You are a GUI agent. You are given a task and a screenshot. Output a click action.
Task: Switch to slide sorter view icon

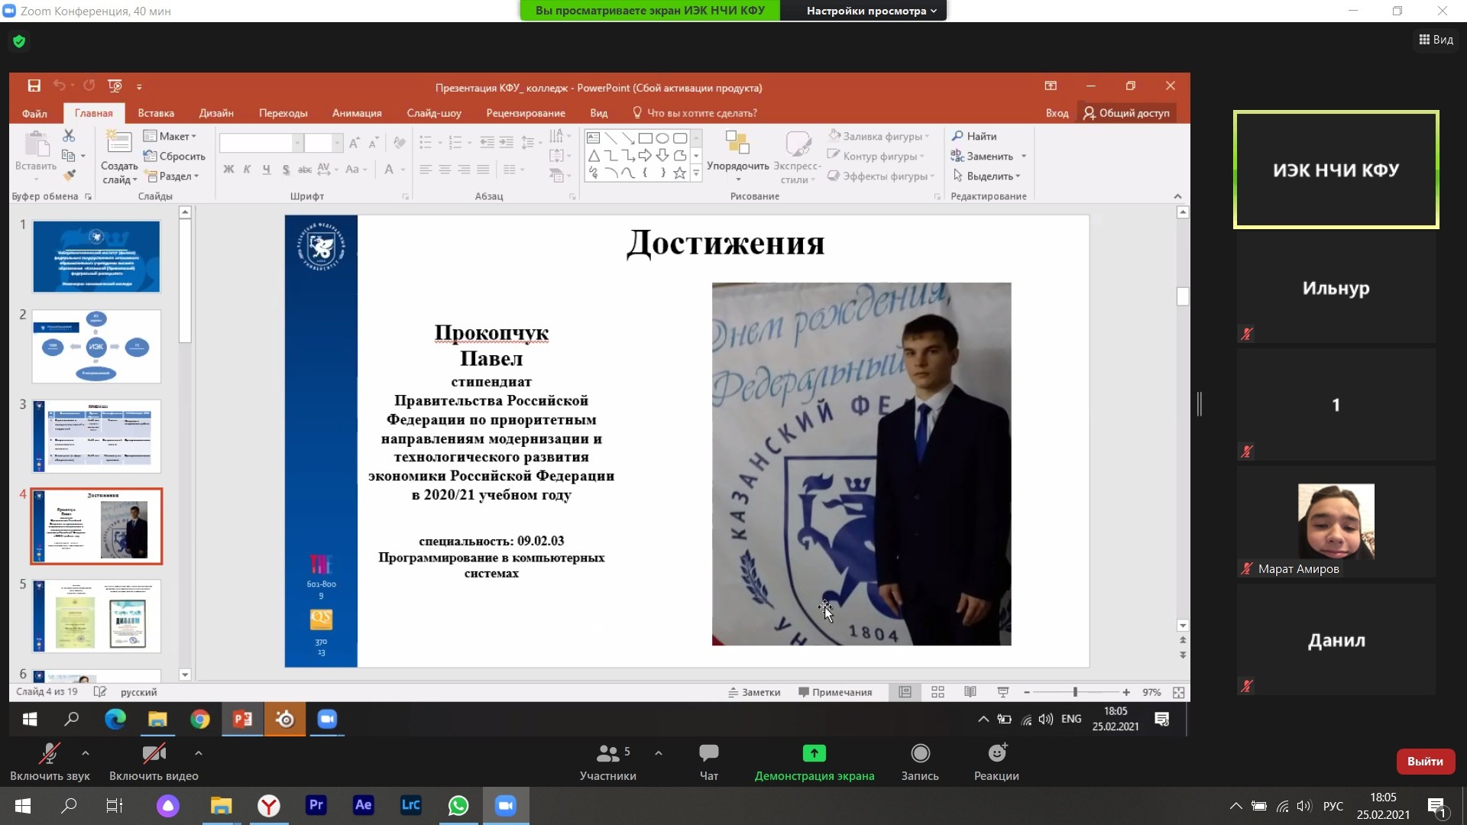(x=938, y=692)
